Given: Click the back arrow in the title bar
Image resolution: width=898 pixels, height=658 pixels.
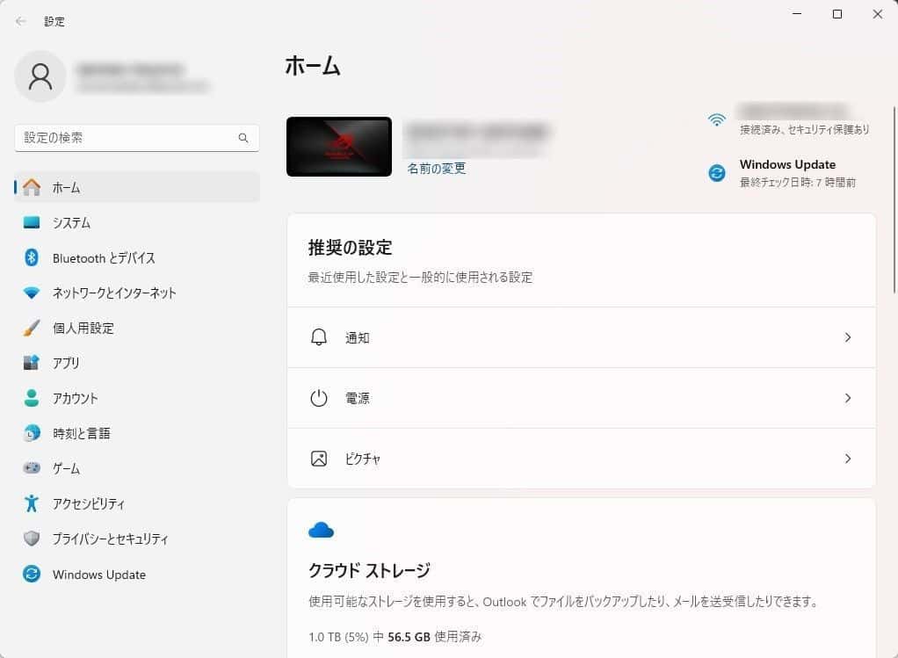Looking at the screenshot, I should click(x=21, y=21).
